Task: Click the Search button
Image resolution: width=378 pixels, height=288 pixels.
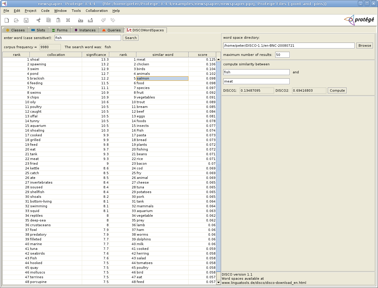Action: [131, 38]
